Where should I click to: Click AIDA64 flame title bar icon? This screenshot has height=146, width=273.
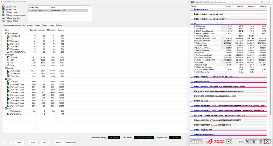click(x=1, y=1)
